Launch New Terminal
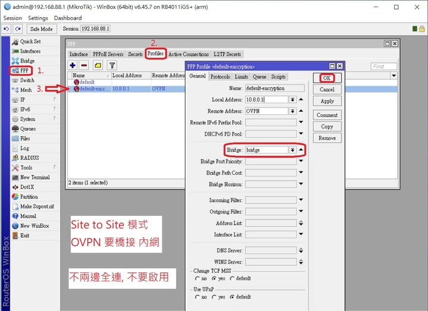Image resolution: width=428 pixels, height=311 pixels. point(35,177)
